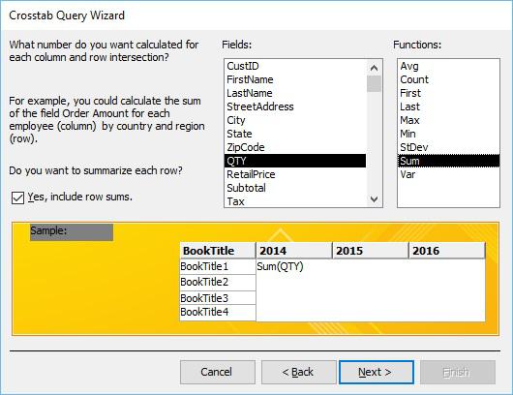513x395 pixels.
Task: Pick the Avg function
Action: (x=448, y=66)
